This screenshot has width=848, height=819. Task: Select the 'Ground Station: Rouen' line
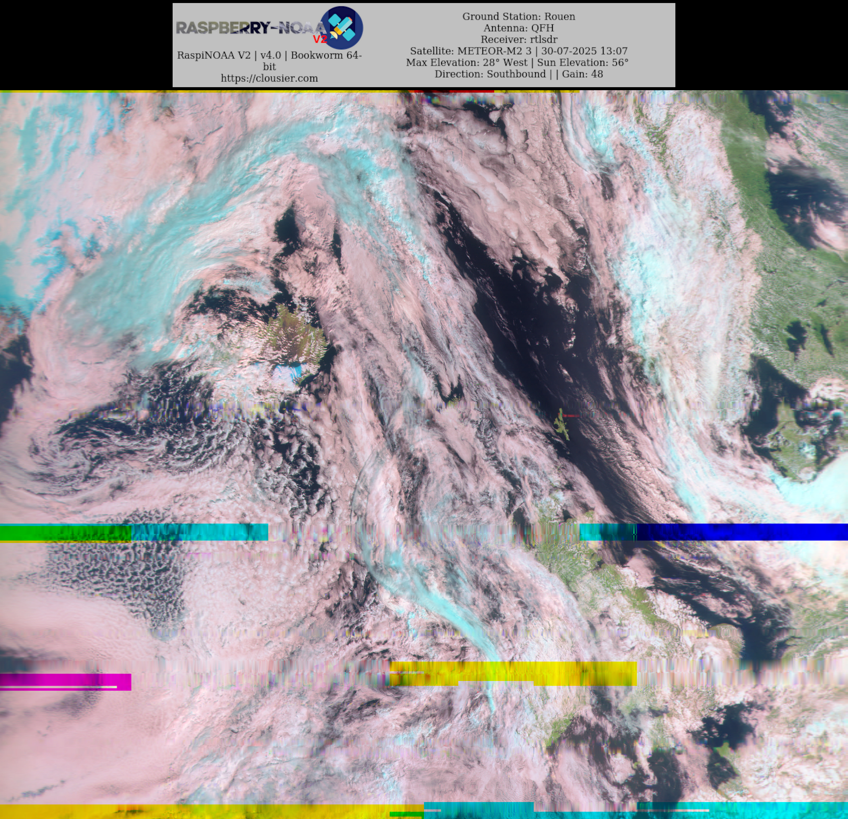point(519,16)
